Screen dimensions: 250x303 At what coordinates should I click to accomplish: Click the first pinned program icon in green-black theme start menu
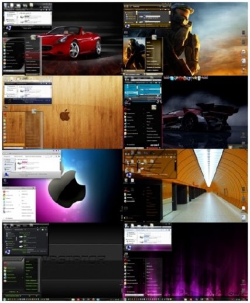[5, 264]
